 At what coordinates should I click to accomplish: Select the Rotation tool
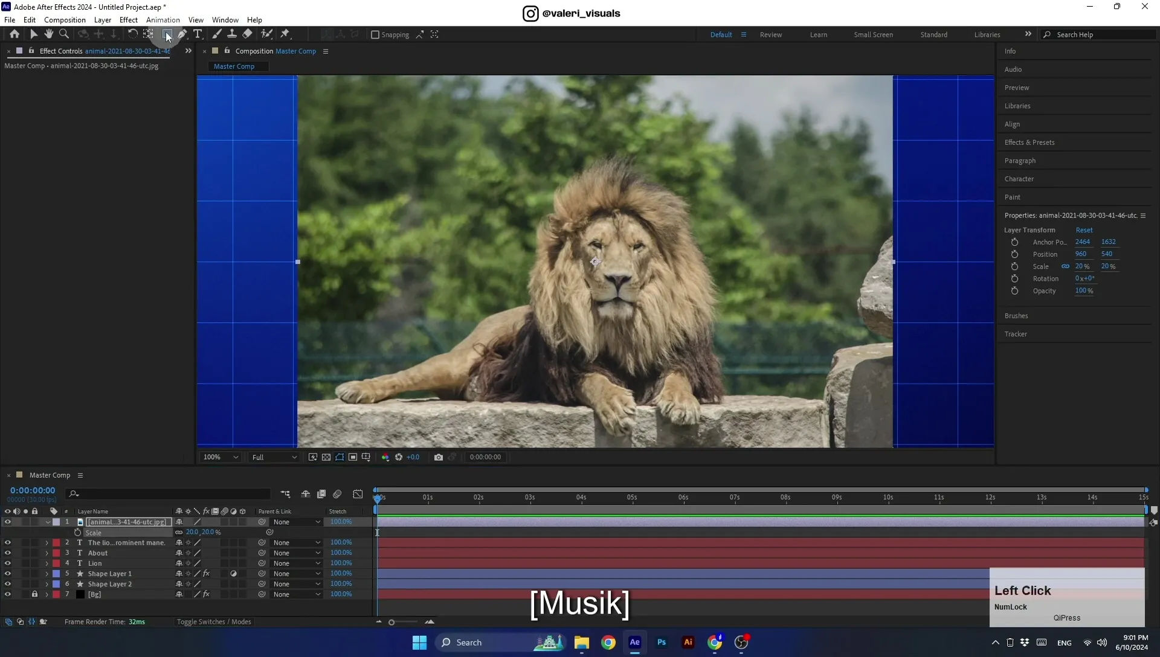click(x=132, y=34)
